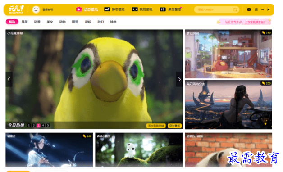Open the mail message icon
Viewport: 283px width, 172px height.
tap(249, 9)
